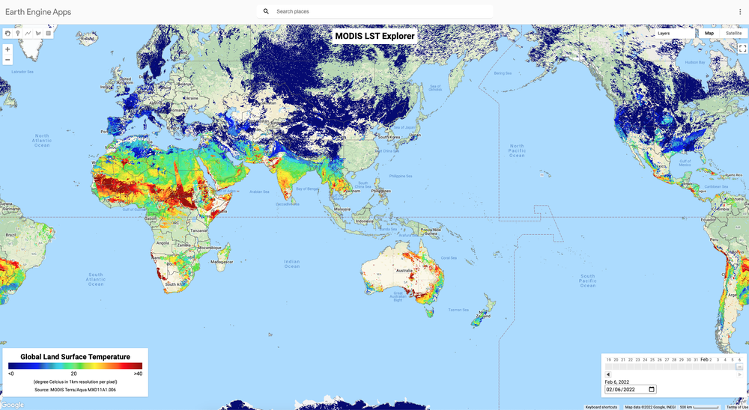Step the date slider forward one day

point(741,375)
